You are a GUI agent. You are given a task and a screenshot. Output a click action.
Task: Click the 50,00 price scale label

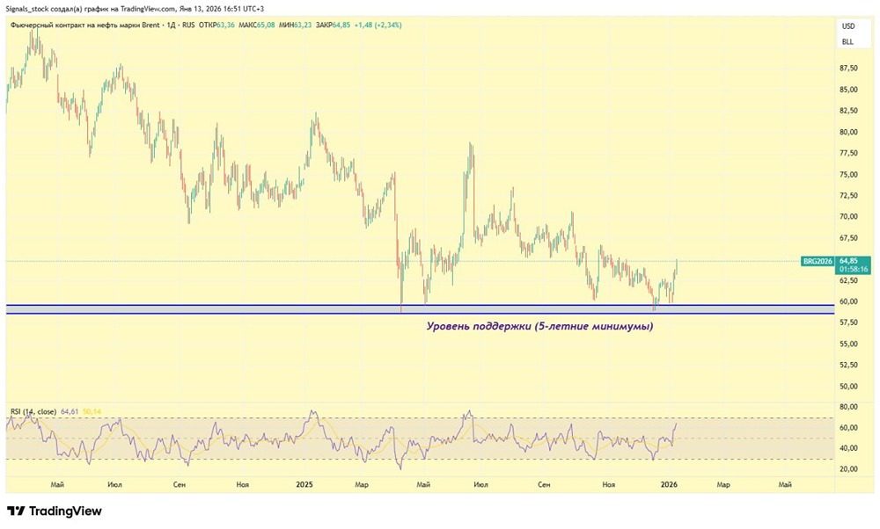[848, 387]
